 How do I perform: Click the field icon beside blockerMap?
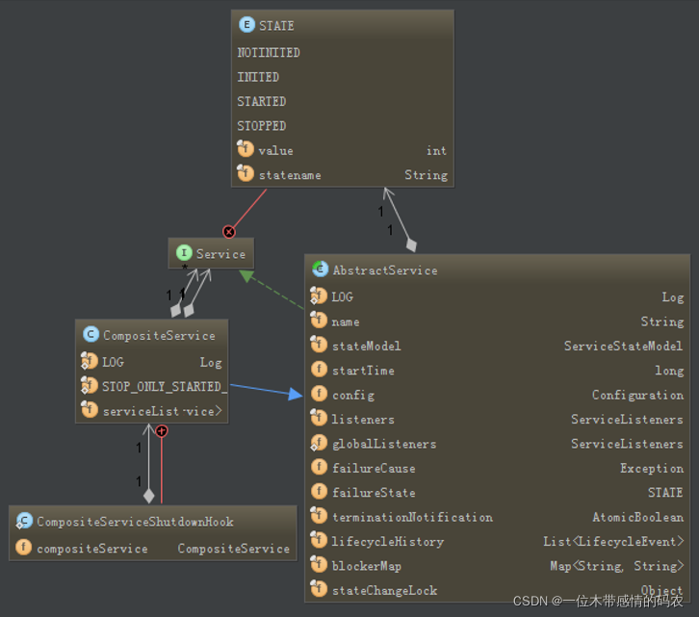pyautogui.click(x=320, y=566)
